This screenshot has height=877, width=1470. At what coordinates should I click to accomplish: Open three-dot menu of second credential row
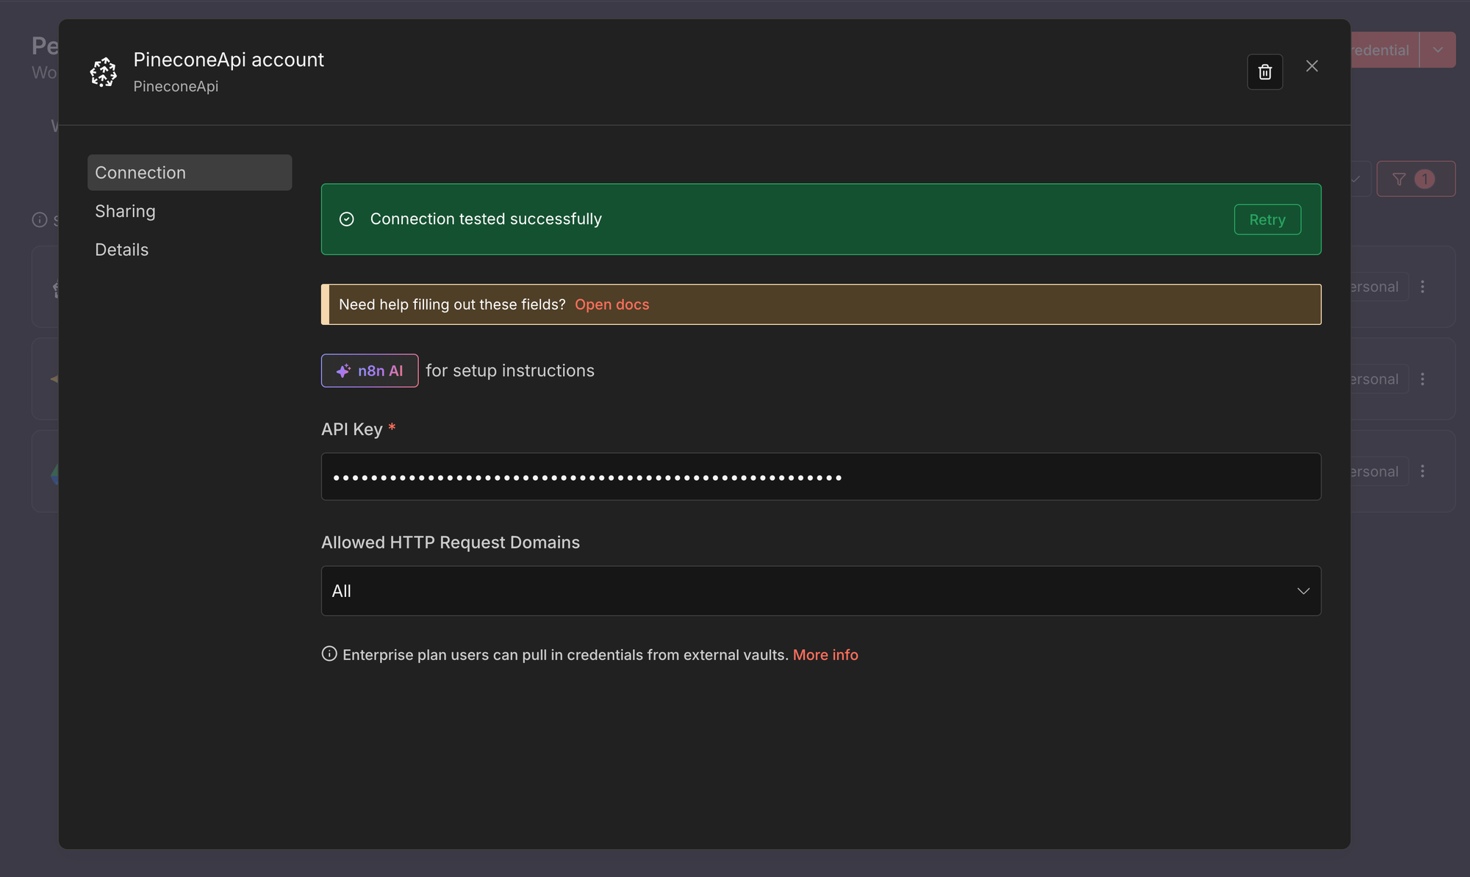click(1422, 379)
